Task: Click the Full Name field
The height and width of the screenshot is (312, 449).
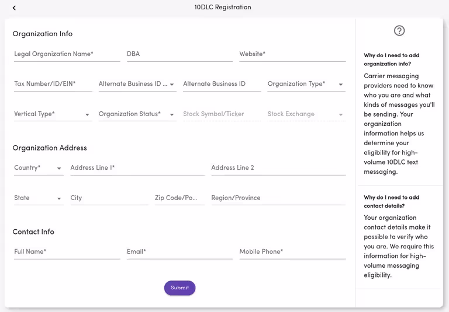Action: point(67,252)
